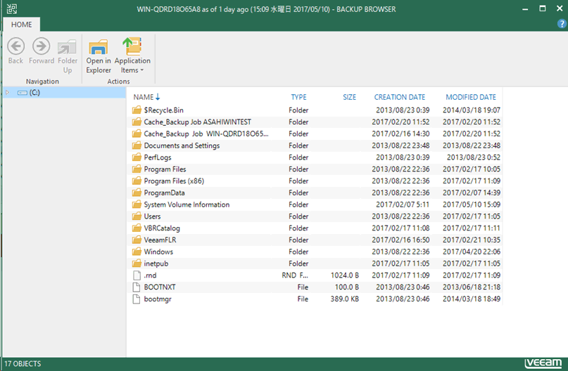Click the Windows folder icon
568x371 pixels.
(137, 252)
